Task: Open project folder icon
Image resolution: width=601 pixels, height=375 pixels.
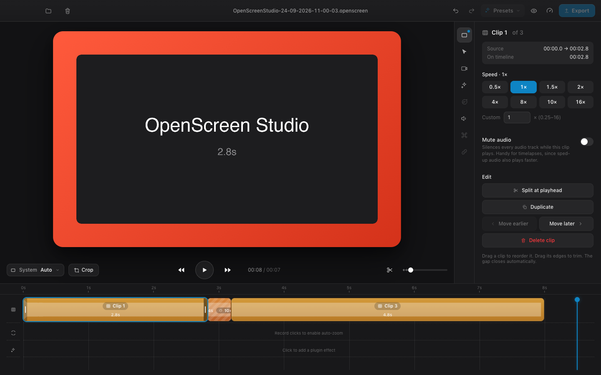Action: tap(48, 11)
